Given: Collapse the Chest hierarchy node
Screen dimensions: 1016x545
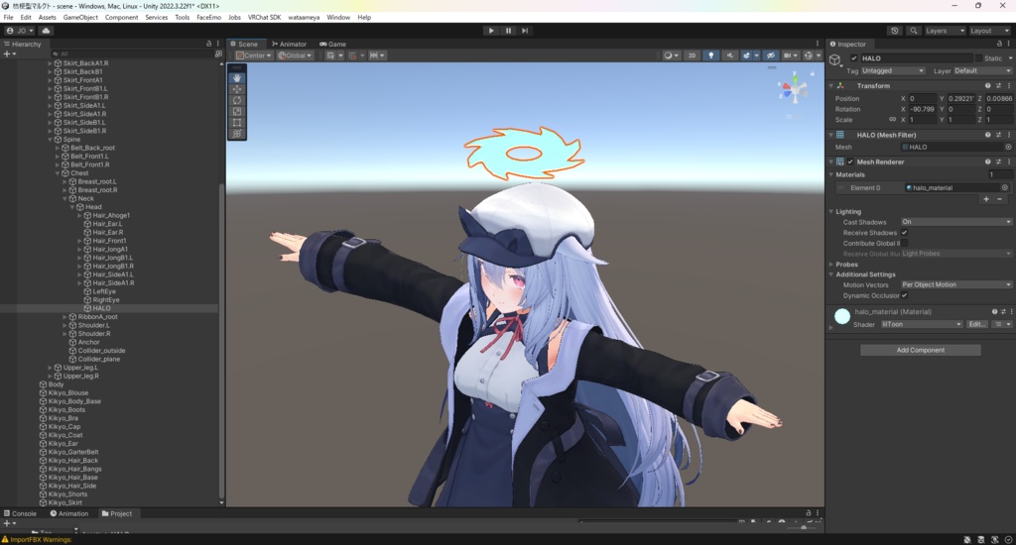Looking at the screenshot, I should [58, 173].
